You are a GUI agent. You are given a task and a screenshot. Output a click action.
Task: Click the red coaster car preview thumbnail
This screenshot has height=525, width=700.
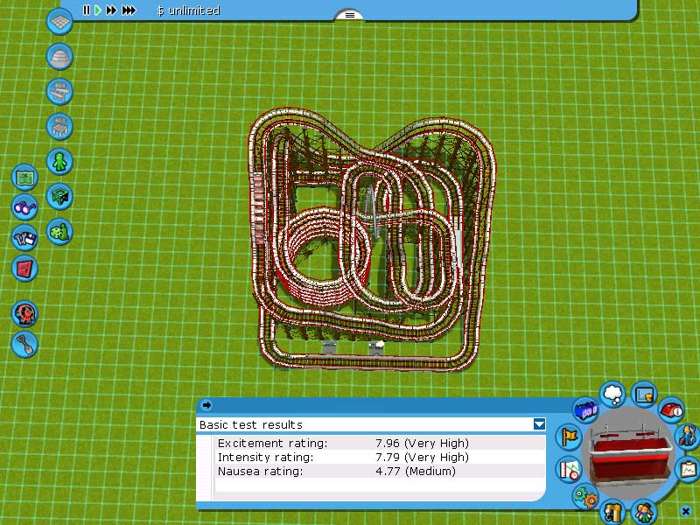(631, 453)
